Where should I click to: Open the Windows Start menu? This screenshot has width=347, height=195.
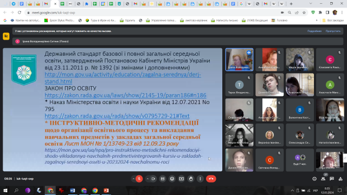5,190
